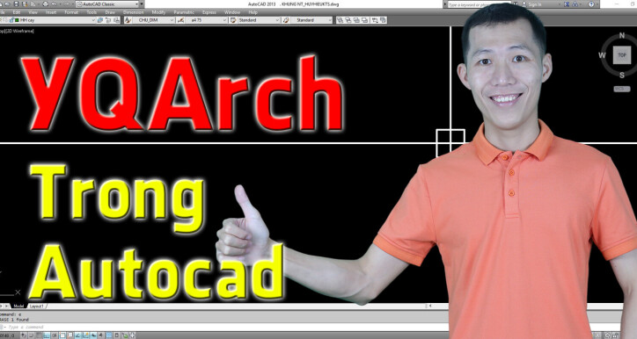
Task: Toggle Polar Tracking in the status bar
Action: tap(55, 335)
